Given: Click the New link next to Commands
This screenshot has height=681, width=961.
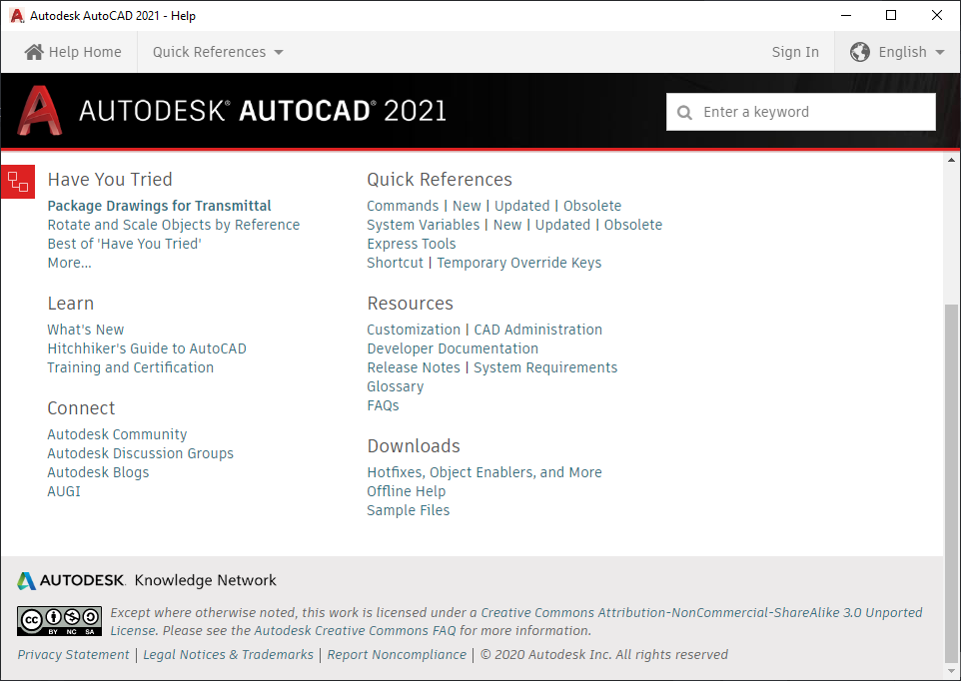Looking at the screenshot, I should pyautogui.click(x=467, y=206).
